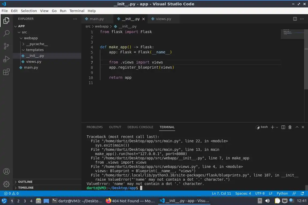
Task: Open notifications bell in status bar
Action: (302, 194)
